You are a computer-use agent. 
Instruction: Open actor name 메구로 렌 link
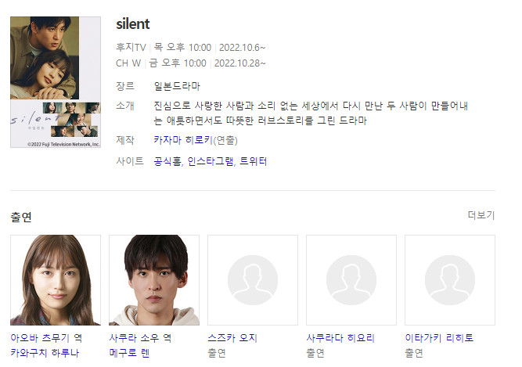[x=129, y=352]
